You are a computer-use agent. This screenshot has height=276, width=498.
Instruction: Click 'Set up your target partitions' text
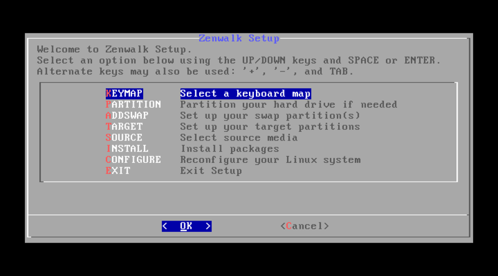(x=270, y=127)
